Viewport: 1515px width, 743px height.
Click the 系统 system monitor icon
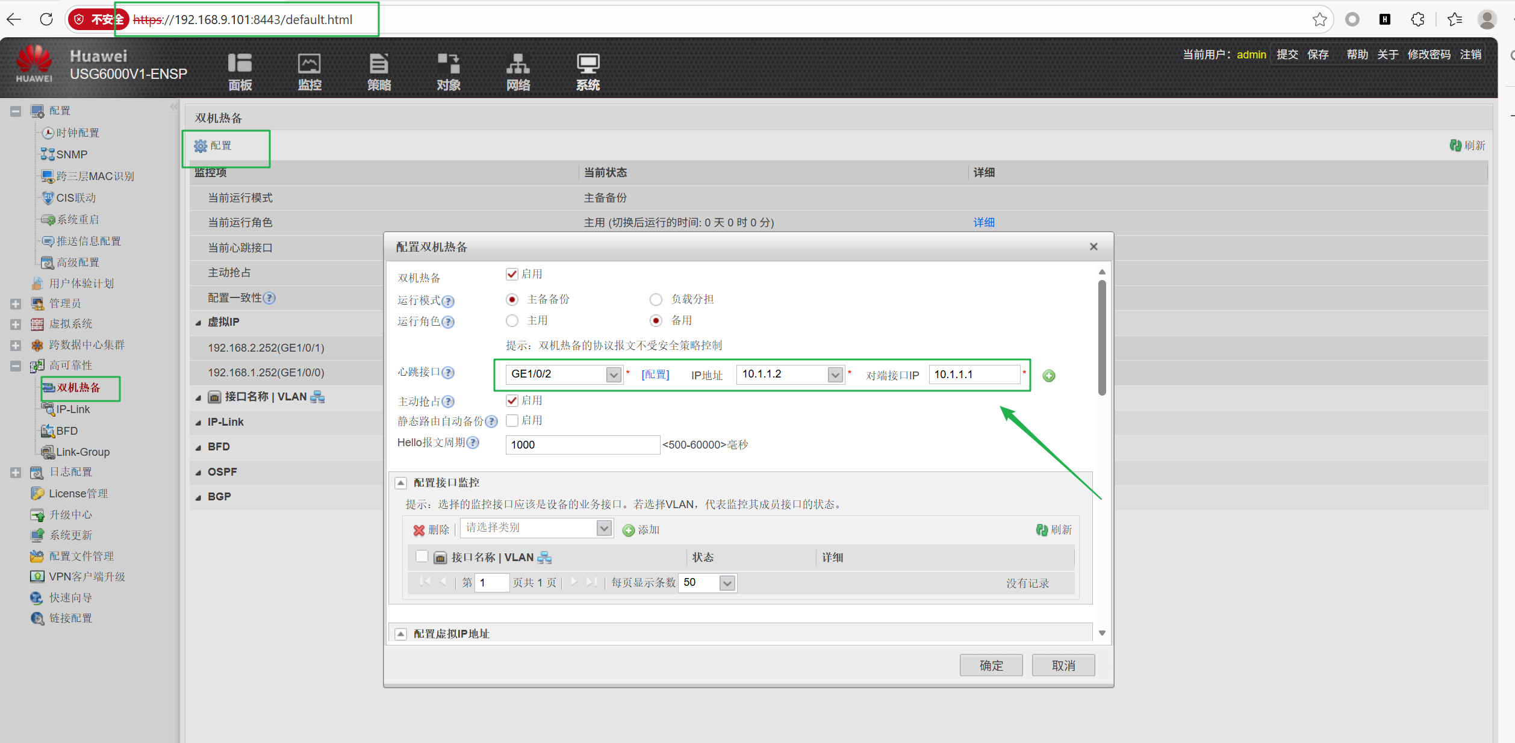click(588, 63)
